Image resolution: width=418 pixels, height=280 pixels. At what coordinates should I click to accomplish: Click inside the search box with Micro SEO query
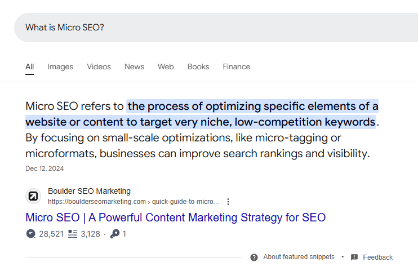216,28
